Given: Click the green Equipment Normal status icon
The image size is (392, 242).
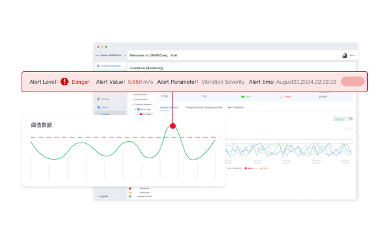Looking at the screenshot, I should point(130,196).
